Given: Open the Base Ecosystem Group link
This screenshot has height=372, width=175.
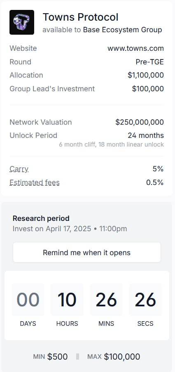Looking at the screenshot, I should point(123,30).
